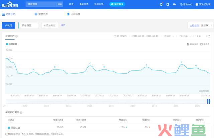The width and height of the screenshot is (214, 138).
Task: Click news marker C on chart
Action: pyautogui.click(x=90, y=63)
